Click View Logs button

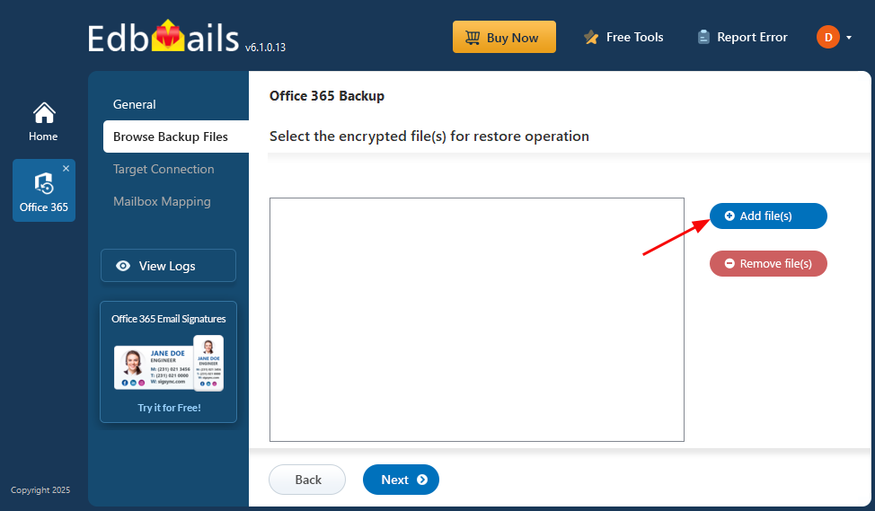pyautogui.click(x=168, y=266)
